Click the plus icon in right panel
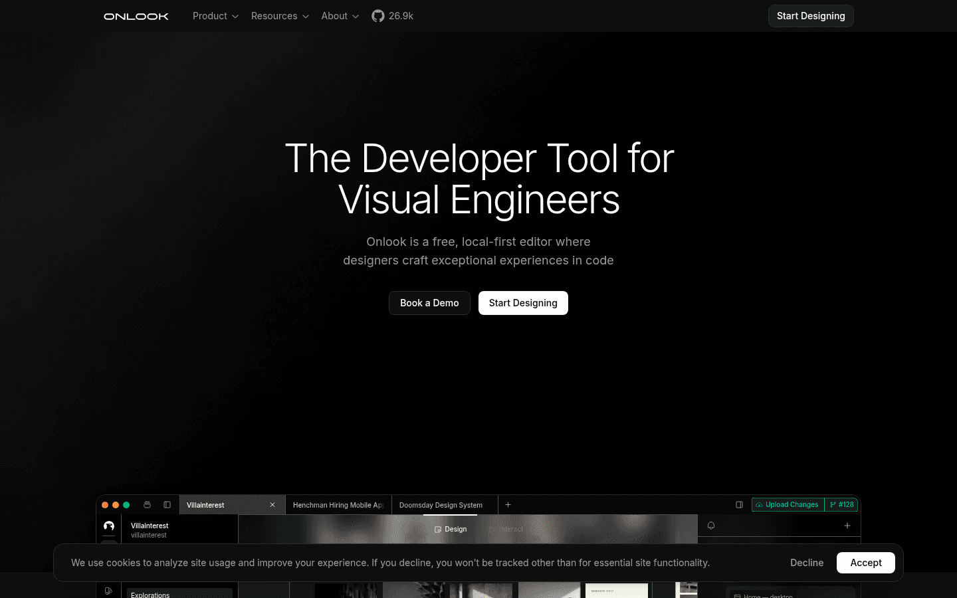The width and height of the screenshot is (957, 598). pos(847,526)
